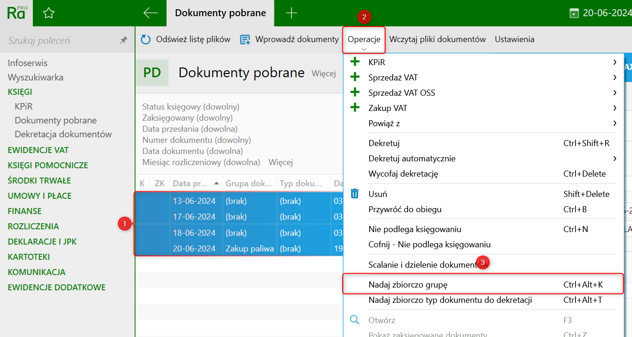Click the Wprowadź dokumenty document icon

(245, 40)
